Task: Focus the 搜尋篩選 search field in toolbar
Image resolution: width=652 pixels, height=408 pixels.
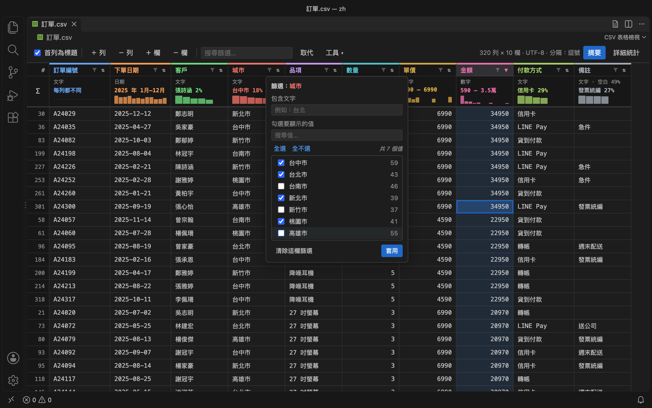Action: tap(247, 53)
